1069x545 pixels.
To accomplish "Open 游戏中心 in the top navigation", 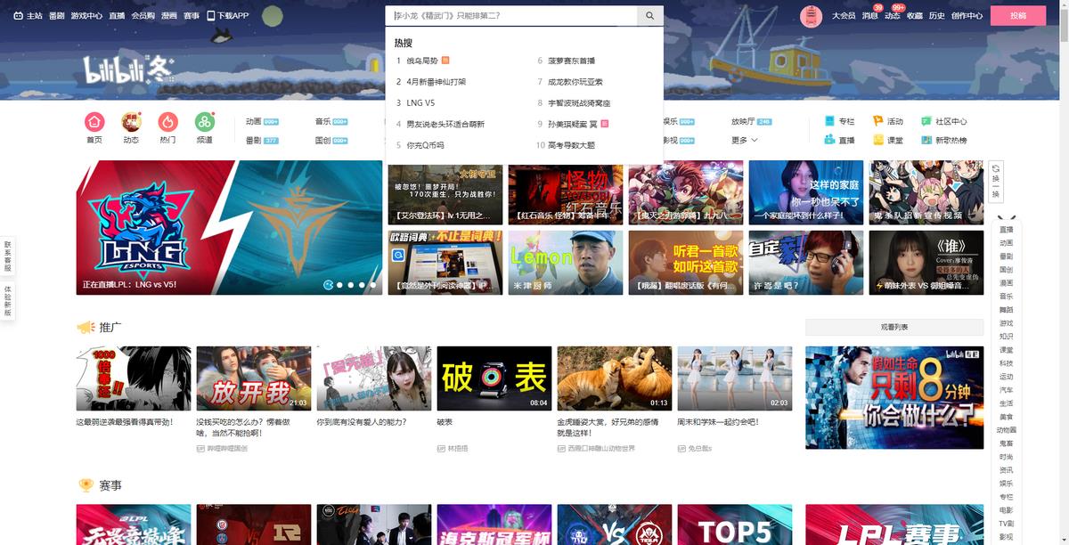I will 86,16.
